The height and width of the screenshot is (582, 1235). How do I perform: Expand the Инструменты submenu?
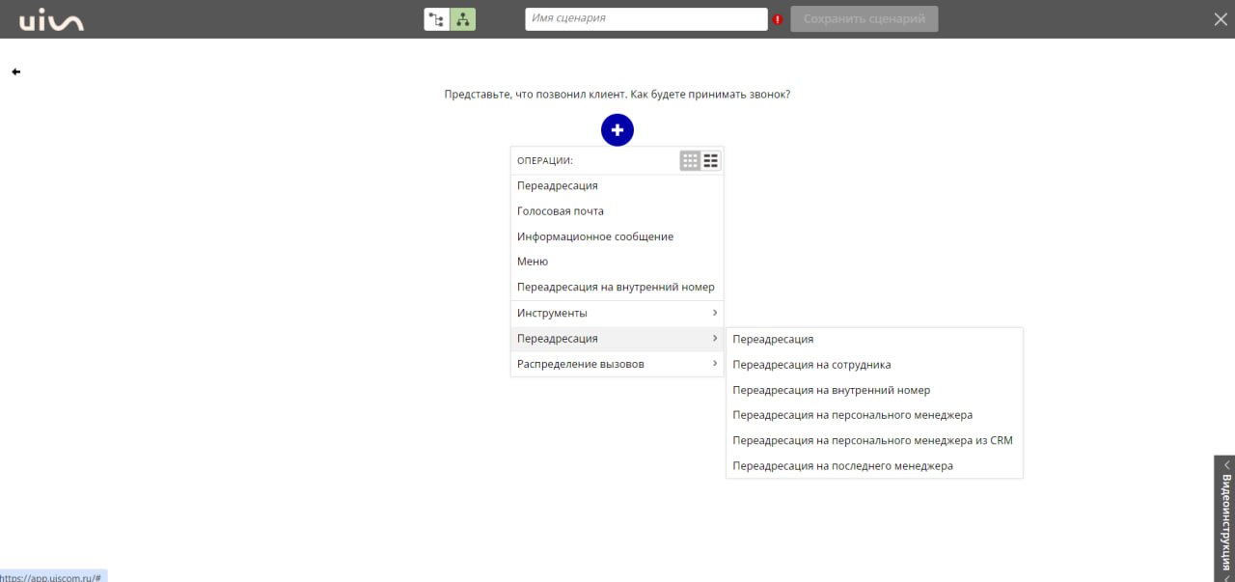(x=617, y=314)
